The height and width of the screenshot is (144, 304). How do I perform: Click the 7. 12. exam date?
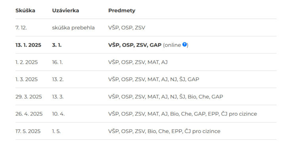pos(21,28)
